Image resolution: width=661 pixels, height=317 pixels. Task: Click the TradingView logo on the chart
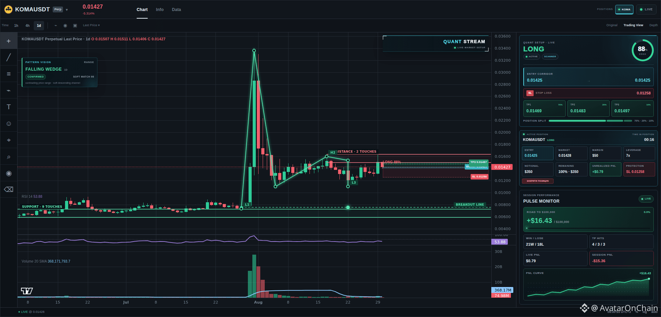click(27, 291)
